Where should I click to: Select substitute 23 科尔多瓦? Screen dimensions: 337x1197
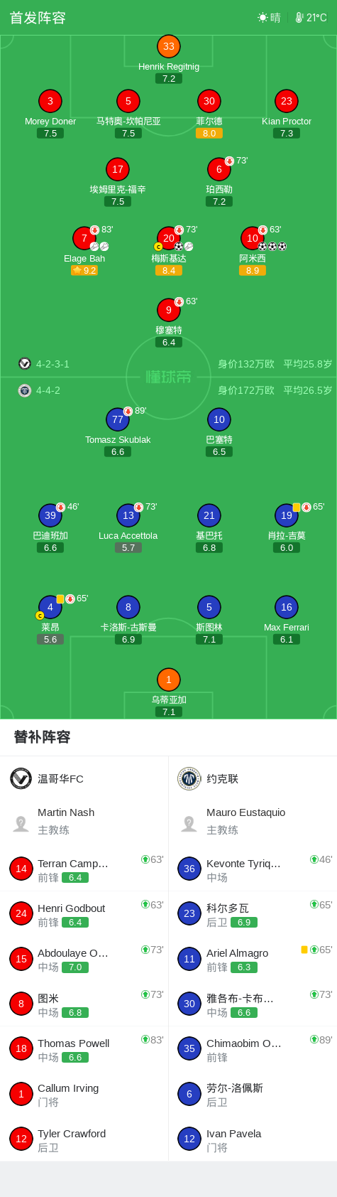[x=253, y=913]
